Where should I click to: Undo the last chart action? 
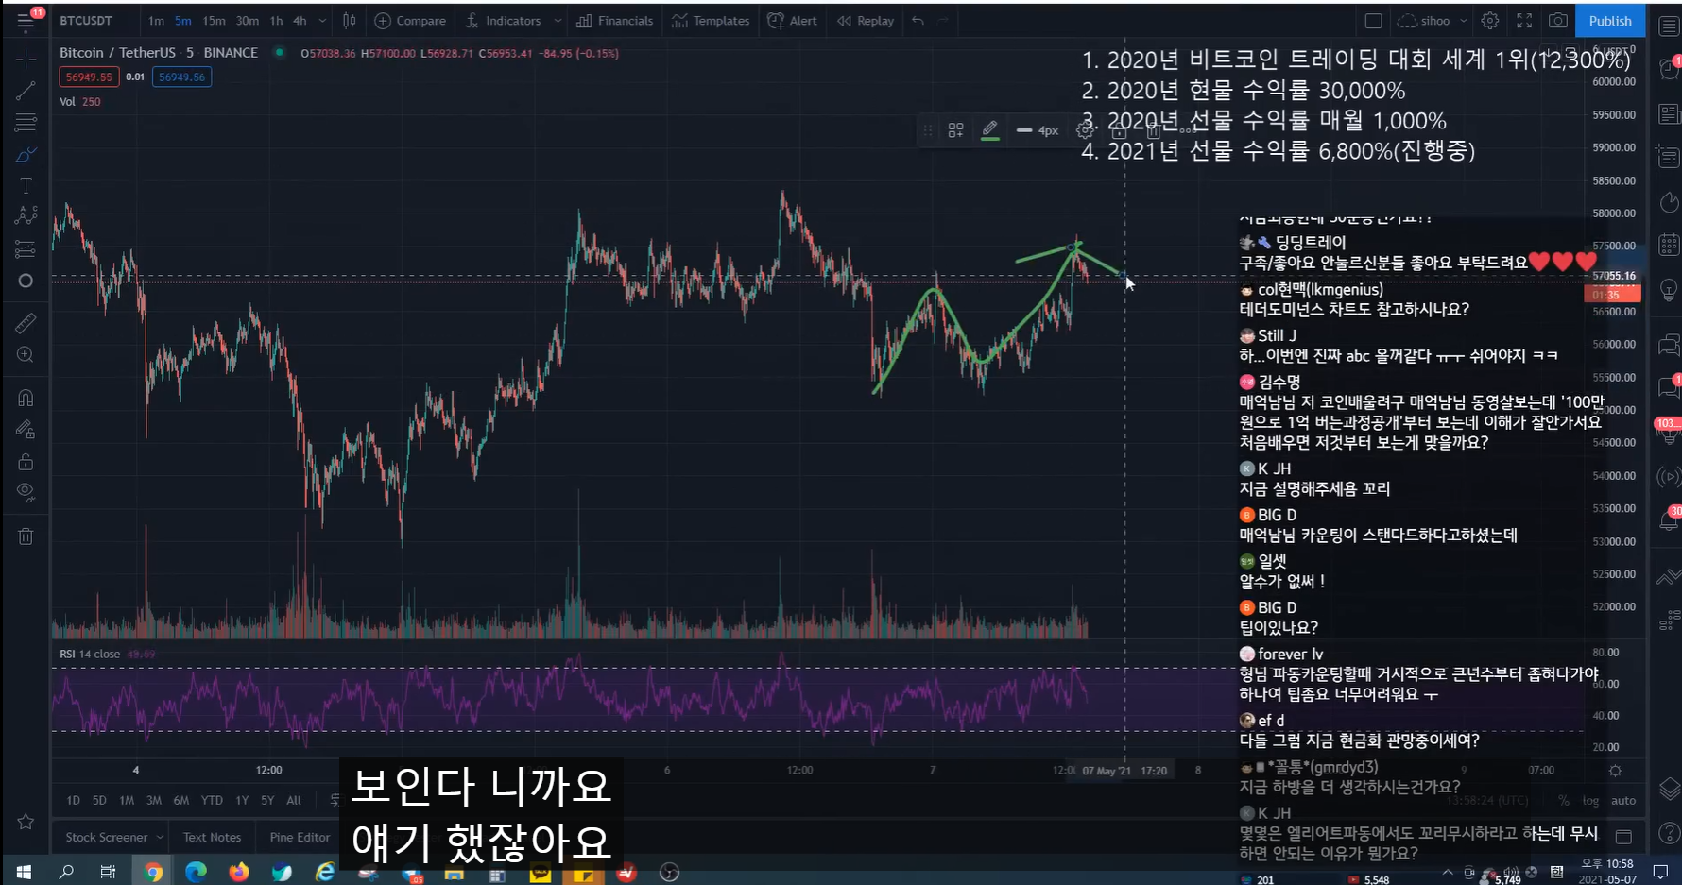pos(918,21)
